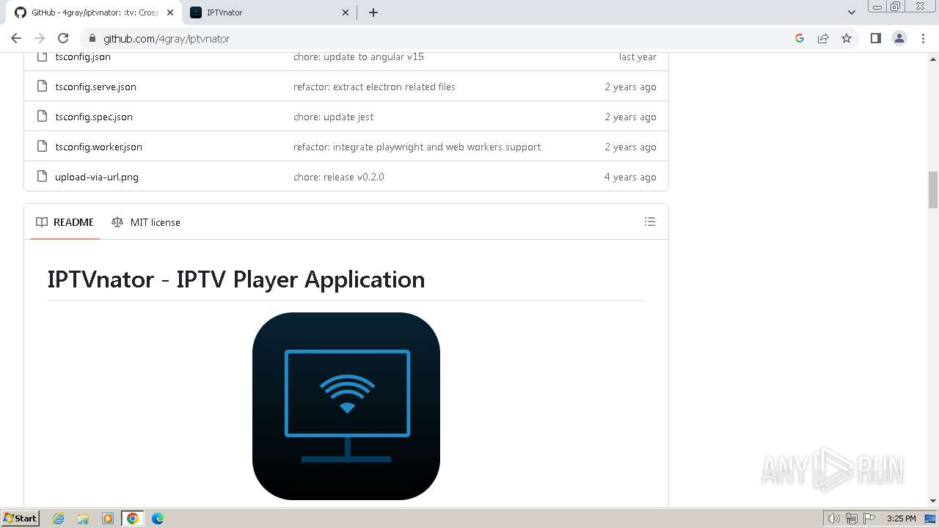Open the Chrome profile menu

point(899,38)
